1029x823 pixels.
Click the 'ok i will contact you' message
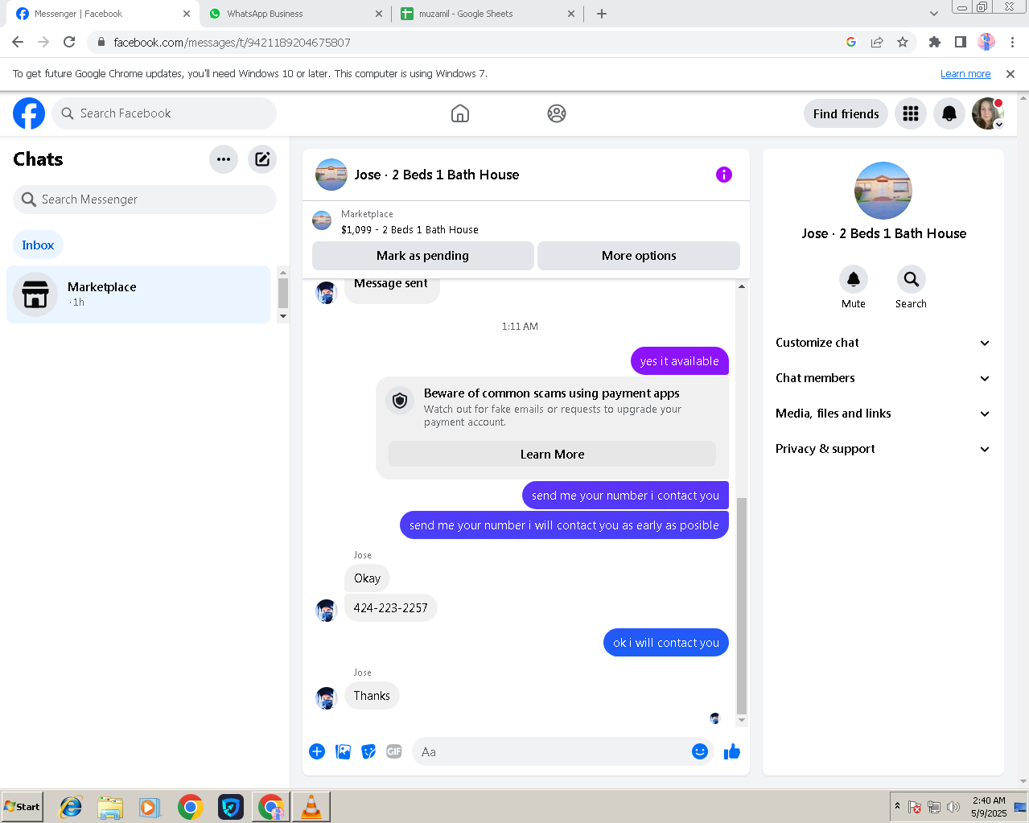coord(666,643)
